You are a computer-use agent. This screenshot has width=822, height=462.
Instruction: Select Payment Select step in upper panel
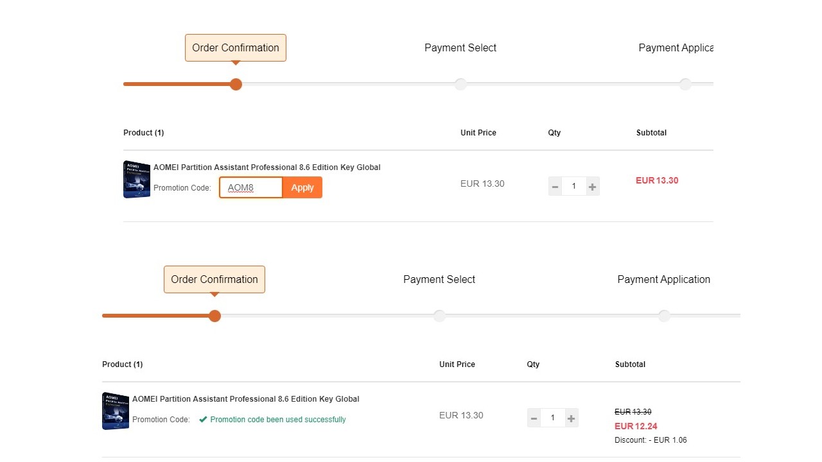point(460,48)
